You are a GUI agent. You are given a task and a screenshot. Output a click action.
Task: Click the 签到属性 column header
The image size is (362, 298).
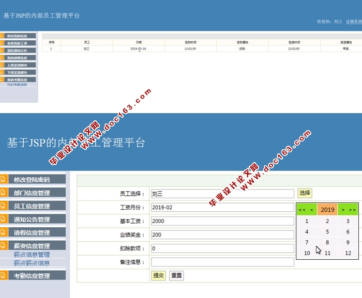click(x=243, y=42)
